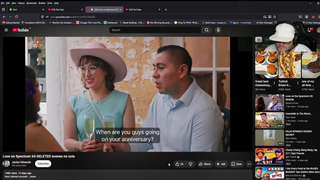The image size is (320, 180).
Task: Open the tab list view button
Action: (3, 9)
